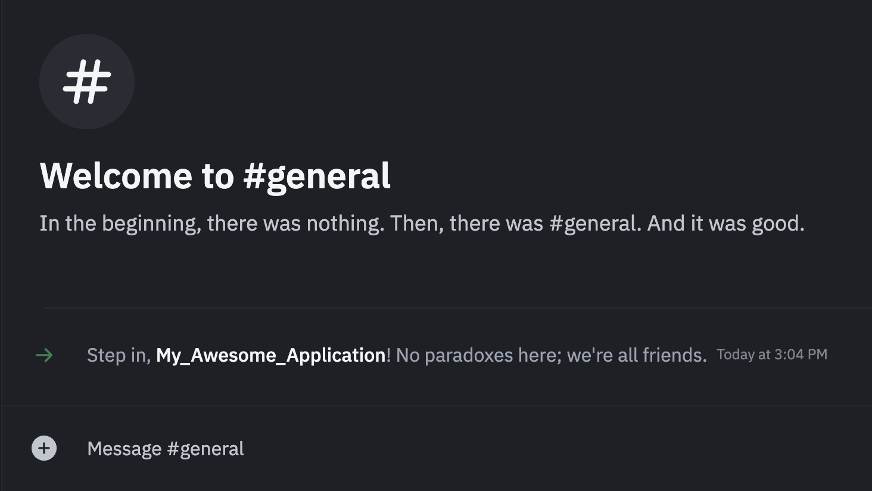Click the "we're all friends." text
The height and width of the screenshot is (491, 872).
(x=636, y=355)
